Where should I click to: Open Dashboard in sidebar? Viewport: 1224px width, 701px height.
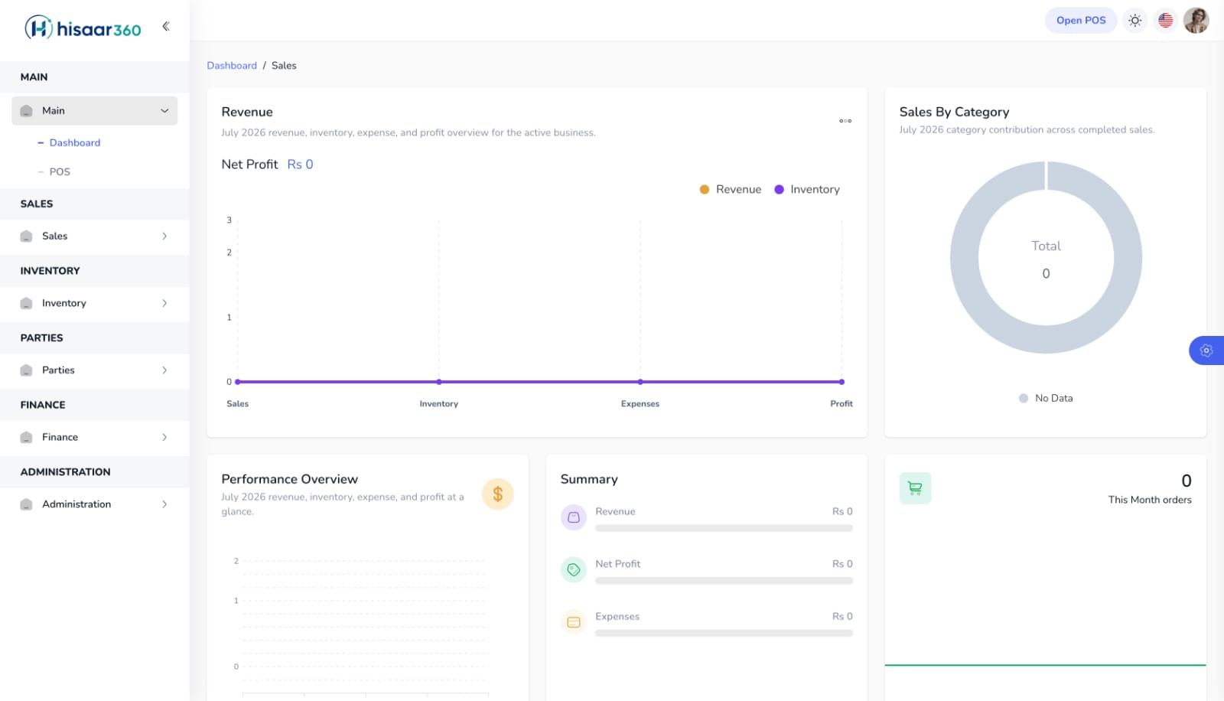click(x=75, y=143)
